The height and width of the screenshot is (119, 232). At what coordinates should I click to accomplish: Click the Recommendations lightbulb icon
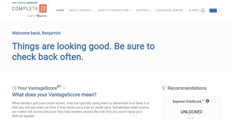tap(164, 88)
